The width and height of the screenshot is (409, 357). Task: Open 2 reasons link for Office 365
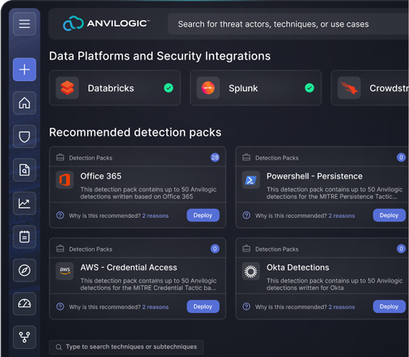pos(155,216)
